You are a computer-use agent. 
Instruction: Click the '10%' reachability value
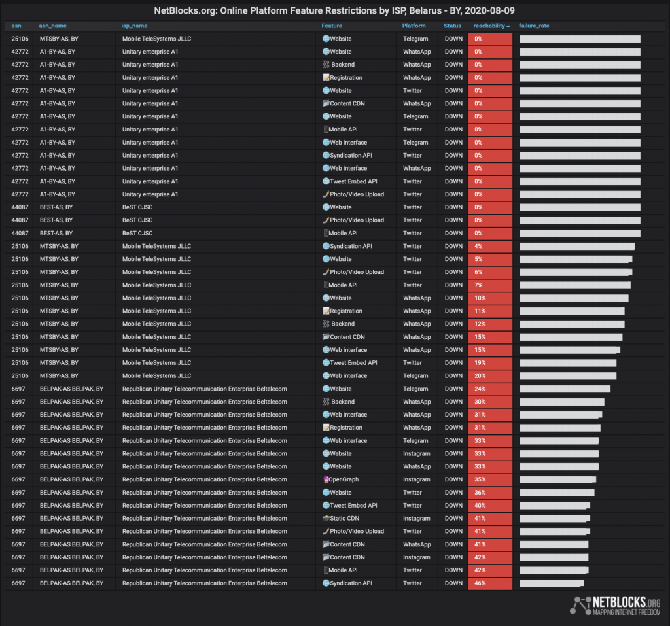point(480,298)
